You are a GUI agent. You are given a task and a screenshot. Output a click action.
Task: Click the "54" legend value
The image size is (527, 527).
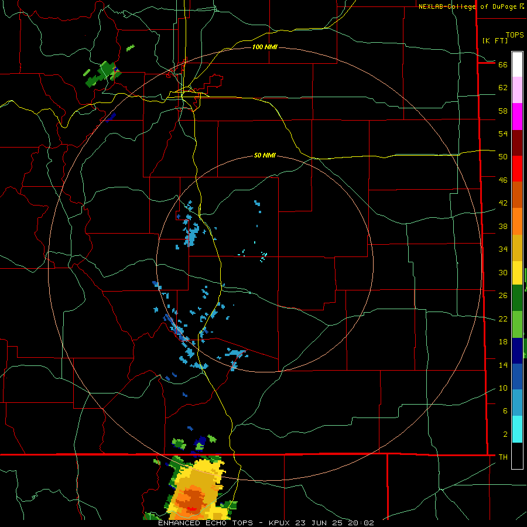coord(503,134)
